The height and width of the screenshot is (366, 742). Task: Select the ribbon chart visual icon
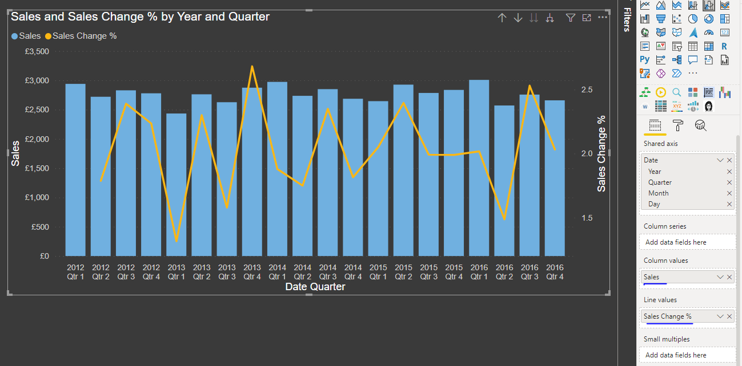point(725,5)
